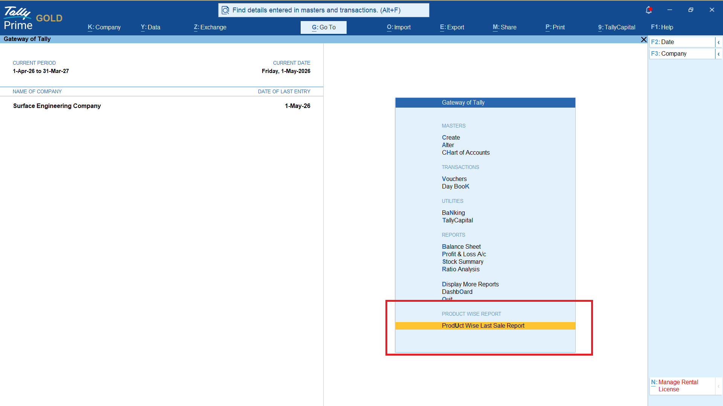
Task: Open the Balance Sheet report
Action: (x=461, y=247)
